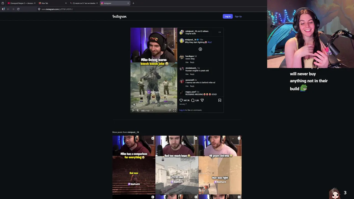Image resolution: width=354 pixels, height=199 pixels.
Task: Unmute the reel audio icon
Action: [137, 110]
